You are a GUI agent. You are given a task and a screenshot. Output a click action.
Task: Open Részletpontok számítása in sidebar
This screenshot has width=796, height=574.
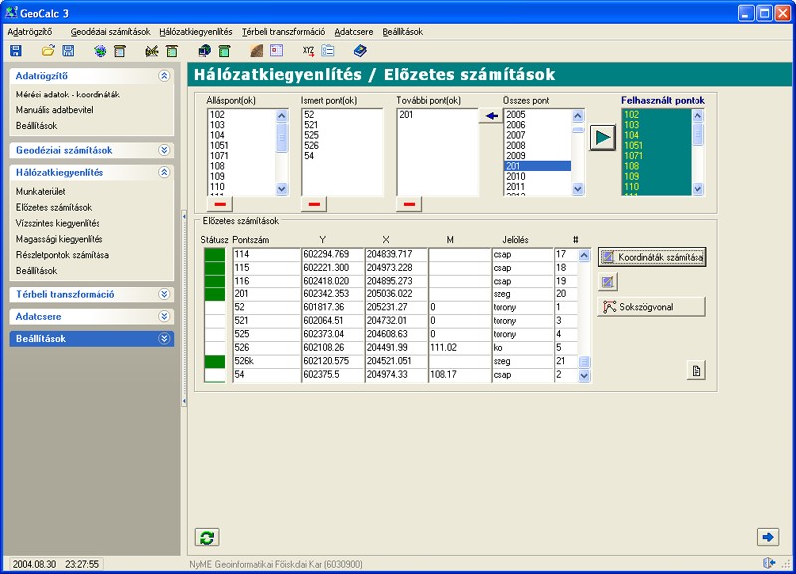[62, 255]
